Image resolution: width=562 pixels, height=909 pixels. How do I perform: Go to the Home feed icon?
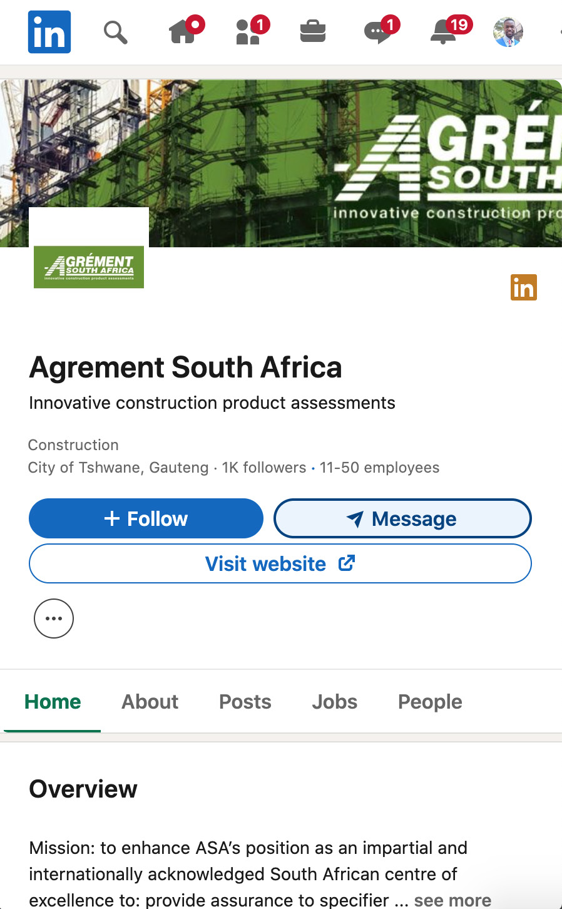click(183, 32)
